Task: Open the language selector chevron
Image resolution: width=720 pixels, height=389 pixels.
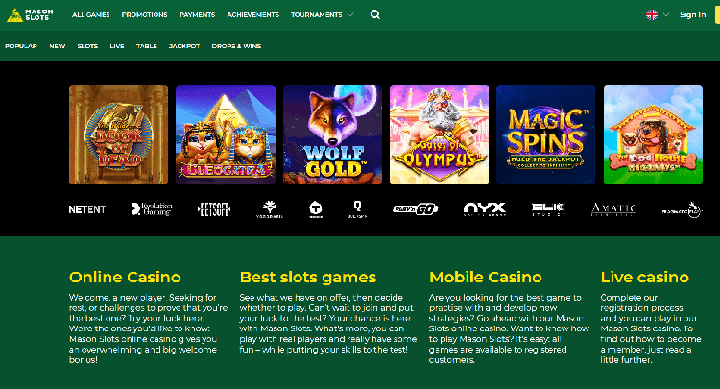Action: pyautogui.click(x=666, y=14)
